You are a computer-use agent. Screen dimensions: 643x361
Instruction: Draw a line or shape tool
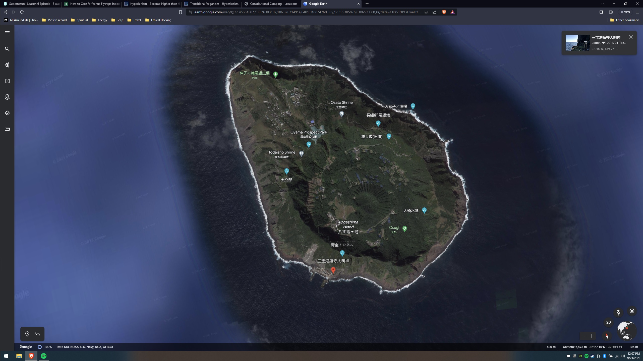click(37, 334)
